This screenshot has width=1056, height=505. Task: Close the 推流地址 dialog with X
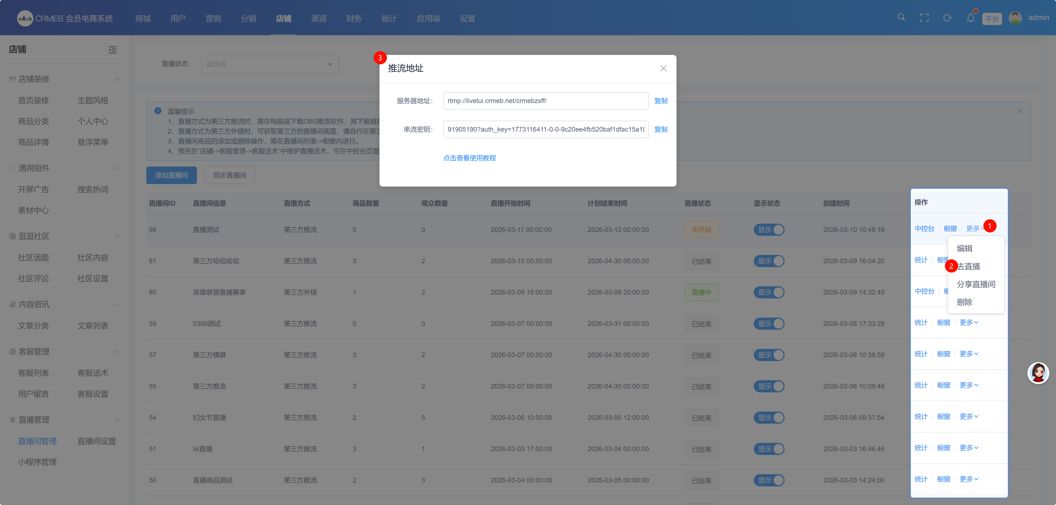(x=663, y=68)
